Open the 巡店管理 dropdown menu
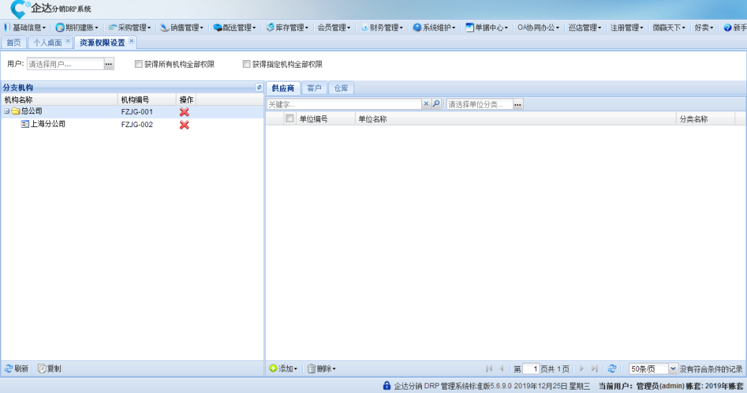 point(585,28)
